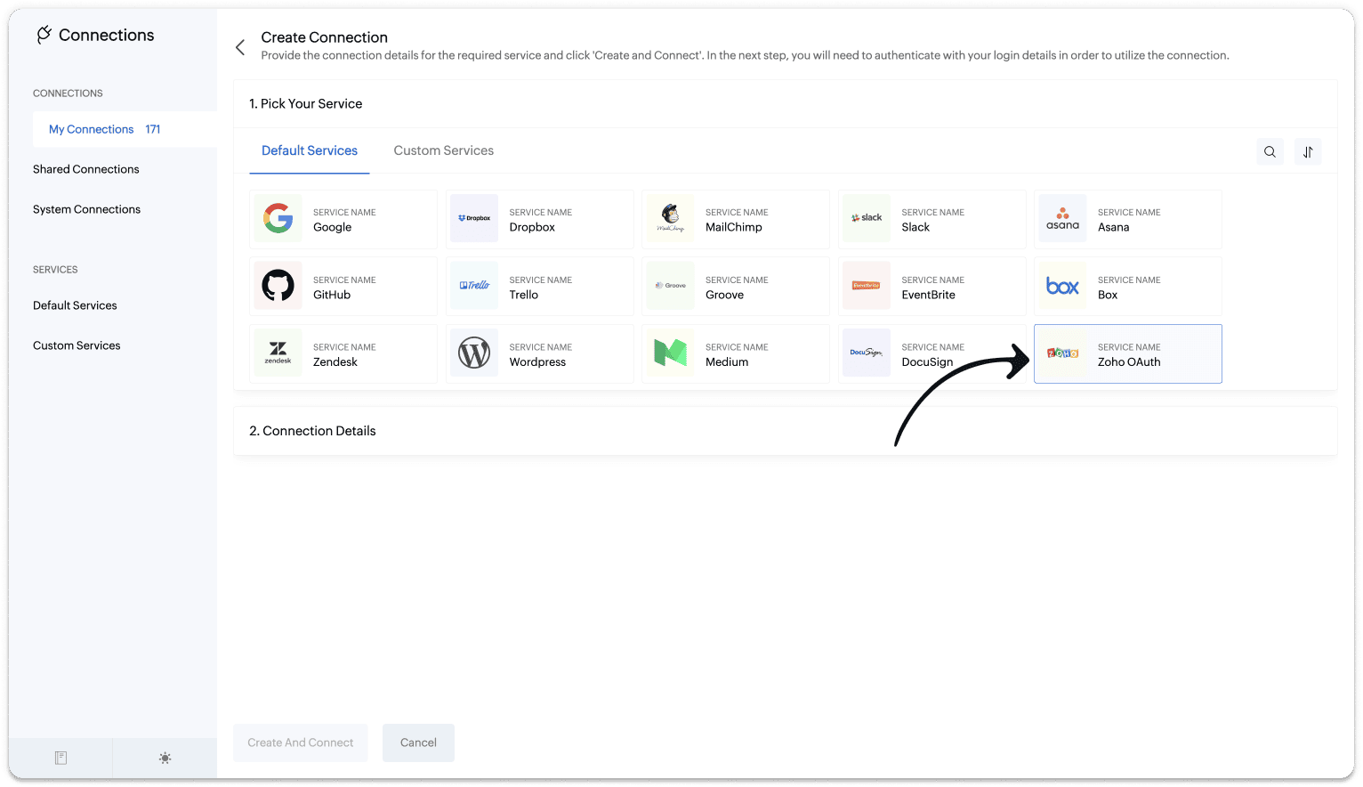Select the MailChimp monkey logo
Image resolution: width=1363 pixels, height=787 pixels.
[x=670, y=218]
